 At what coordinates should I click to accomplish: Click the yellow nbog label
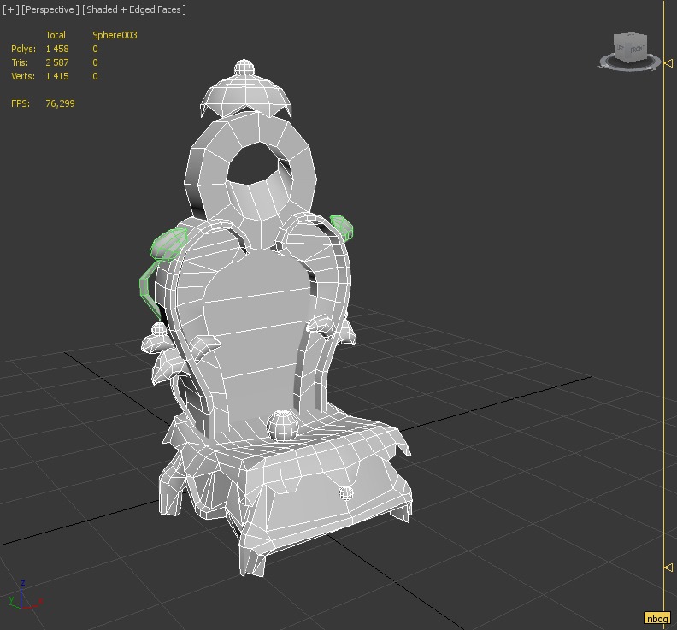tap(656, 618)
